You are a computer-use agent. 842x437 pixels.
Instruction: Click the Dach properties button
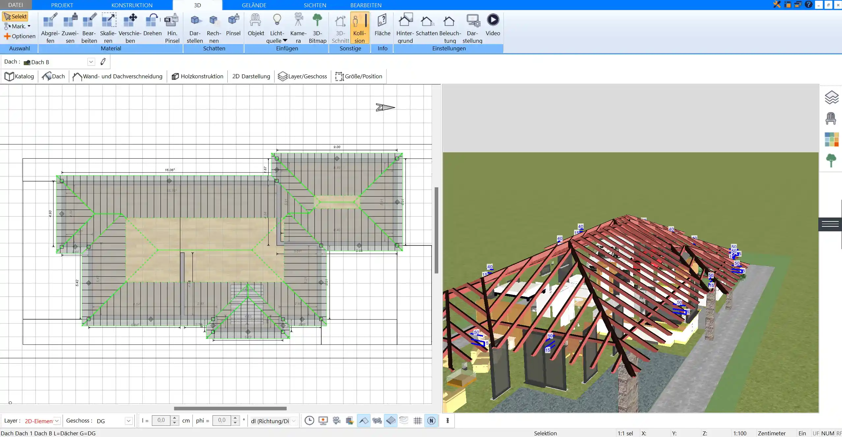[x=54, y=76]
